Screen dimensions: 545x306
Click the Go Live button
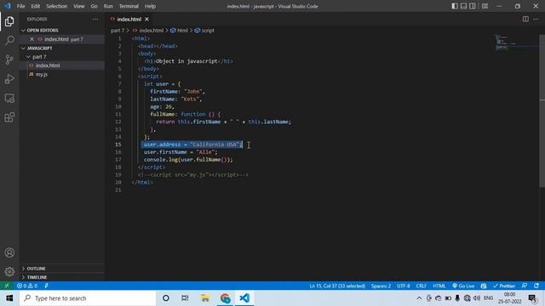463,286
